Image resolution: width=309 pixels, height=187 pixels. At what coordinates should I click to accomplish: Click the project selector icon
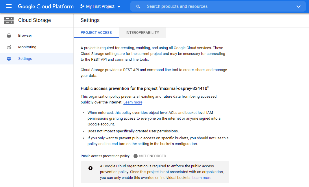(x=82, y=6)
